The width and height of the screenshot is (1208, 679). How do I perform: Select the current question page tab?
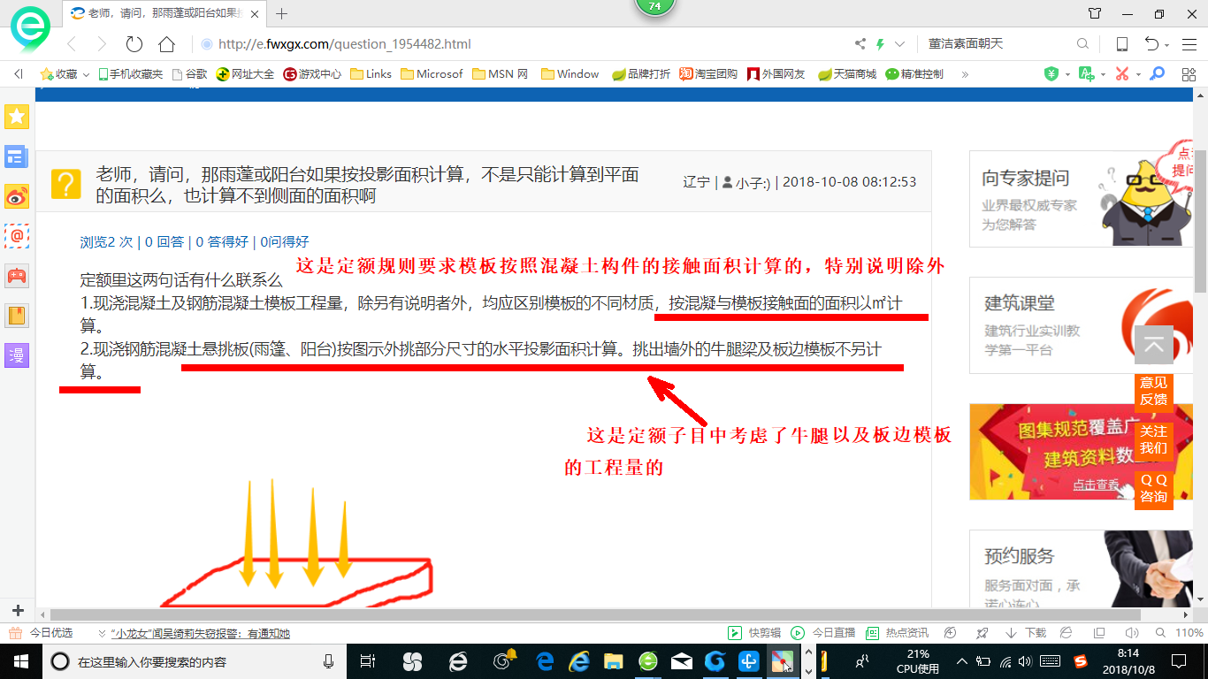pyautogui.click(x=165, y=13)
